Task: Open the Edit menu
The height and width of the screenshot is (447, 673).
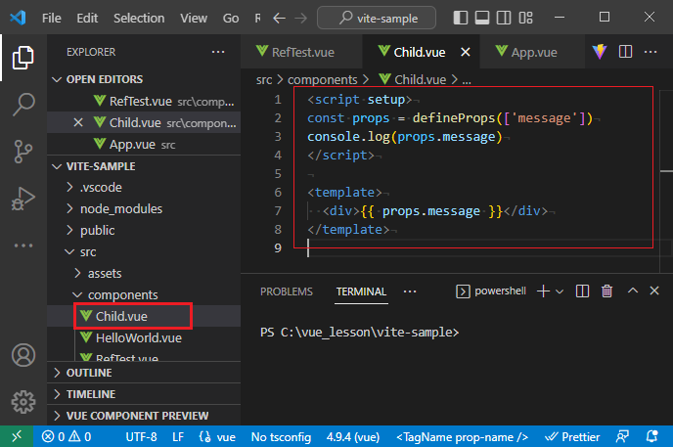Action: tap(87, 18)
